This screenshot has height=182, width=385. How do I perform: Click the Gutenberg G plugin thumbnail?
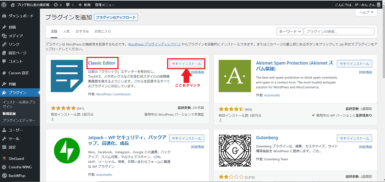click(235, 151)
